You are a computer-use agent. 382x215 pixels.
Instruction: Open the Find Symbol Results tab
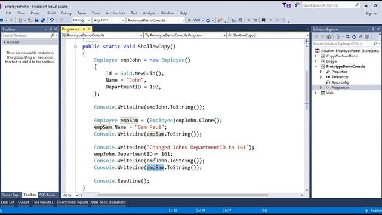pyautogui.click(x=72, y=202)
